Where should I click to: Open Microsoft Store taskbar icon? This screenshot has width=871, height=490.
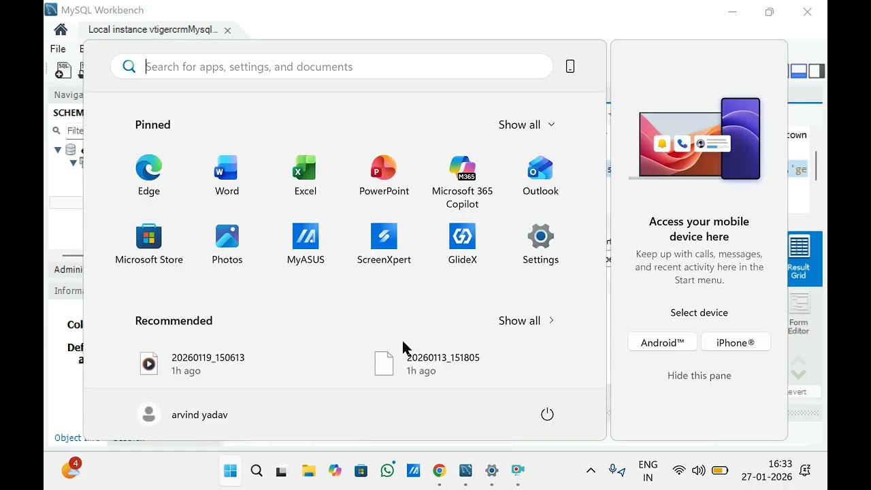361,470
